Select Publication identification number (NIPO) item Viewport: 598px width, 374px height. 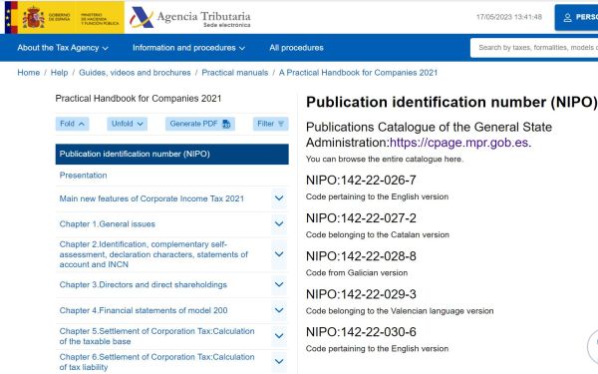[172, 155]
